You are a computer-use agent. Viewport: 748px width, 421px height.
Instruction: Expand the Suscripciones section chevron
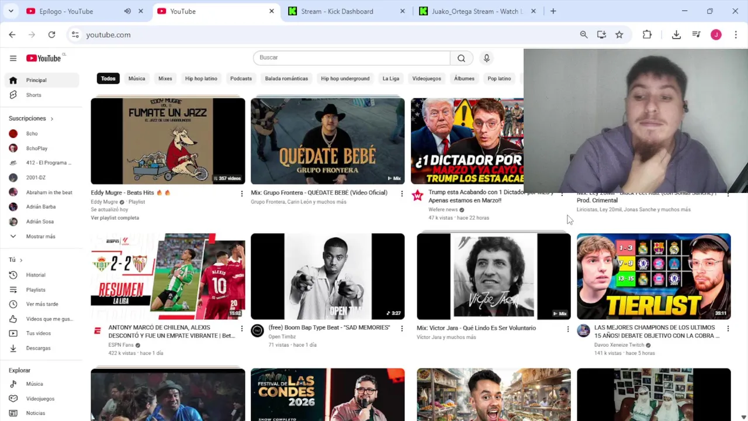[51, 119]
